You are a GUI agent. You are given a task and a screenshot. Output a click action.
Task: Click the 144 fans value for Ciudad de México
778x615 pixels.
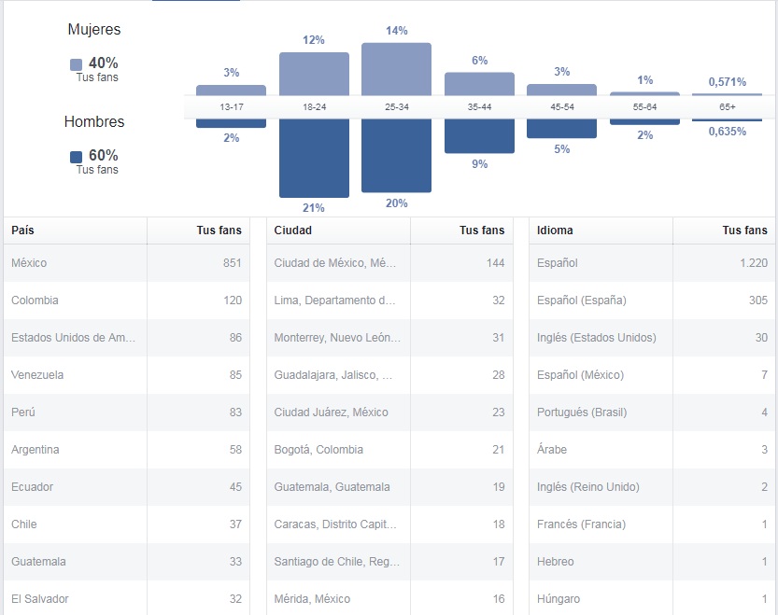point(495,263)
